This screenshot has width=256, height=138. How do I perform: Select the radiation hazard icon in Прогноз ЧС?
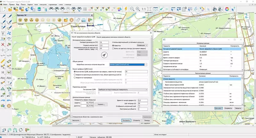26,20
